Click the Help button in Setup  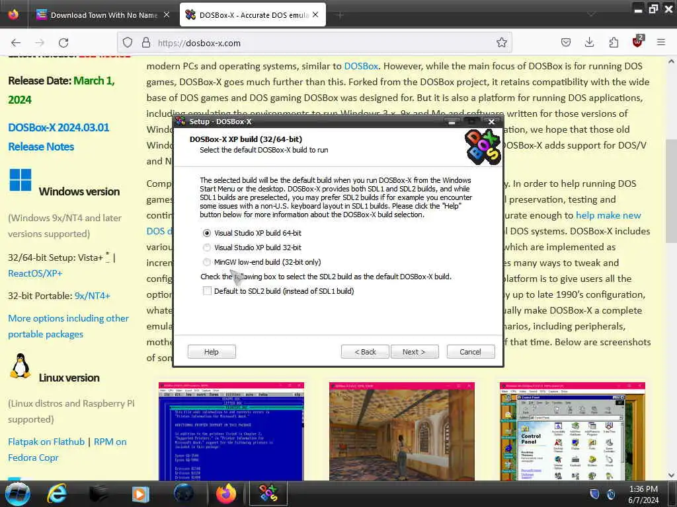point(212,352)
